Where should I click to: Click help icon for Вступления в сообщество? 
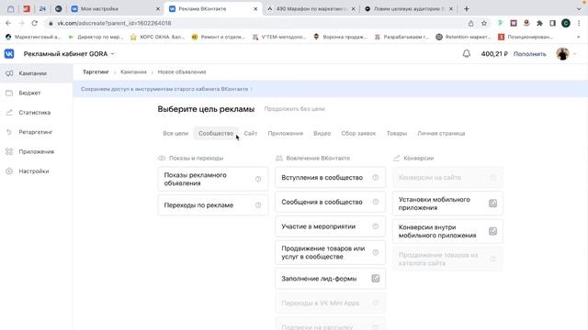point(376,177)
